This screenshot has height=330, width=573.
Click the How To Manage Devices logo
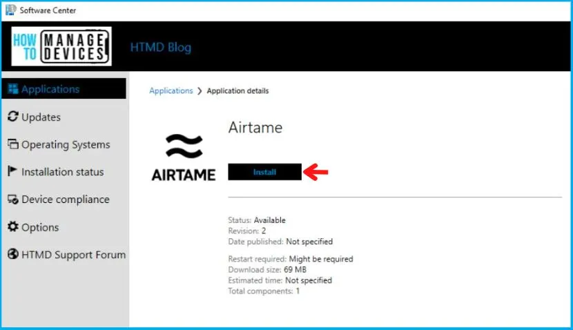coord(61,46)
